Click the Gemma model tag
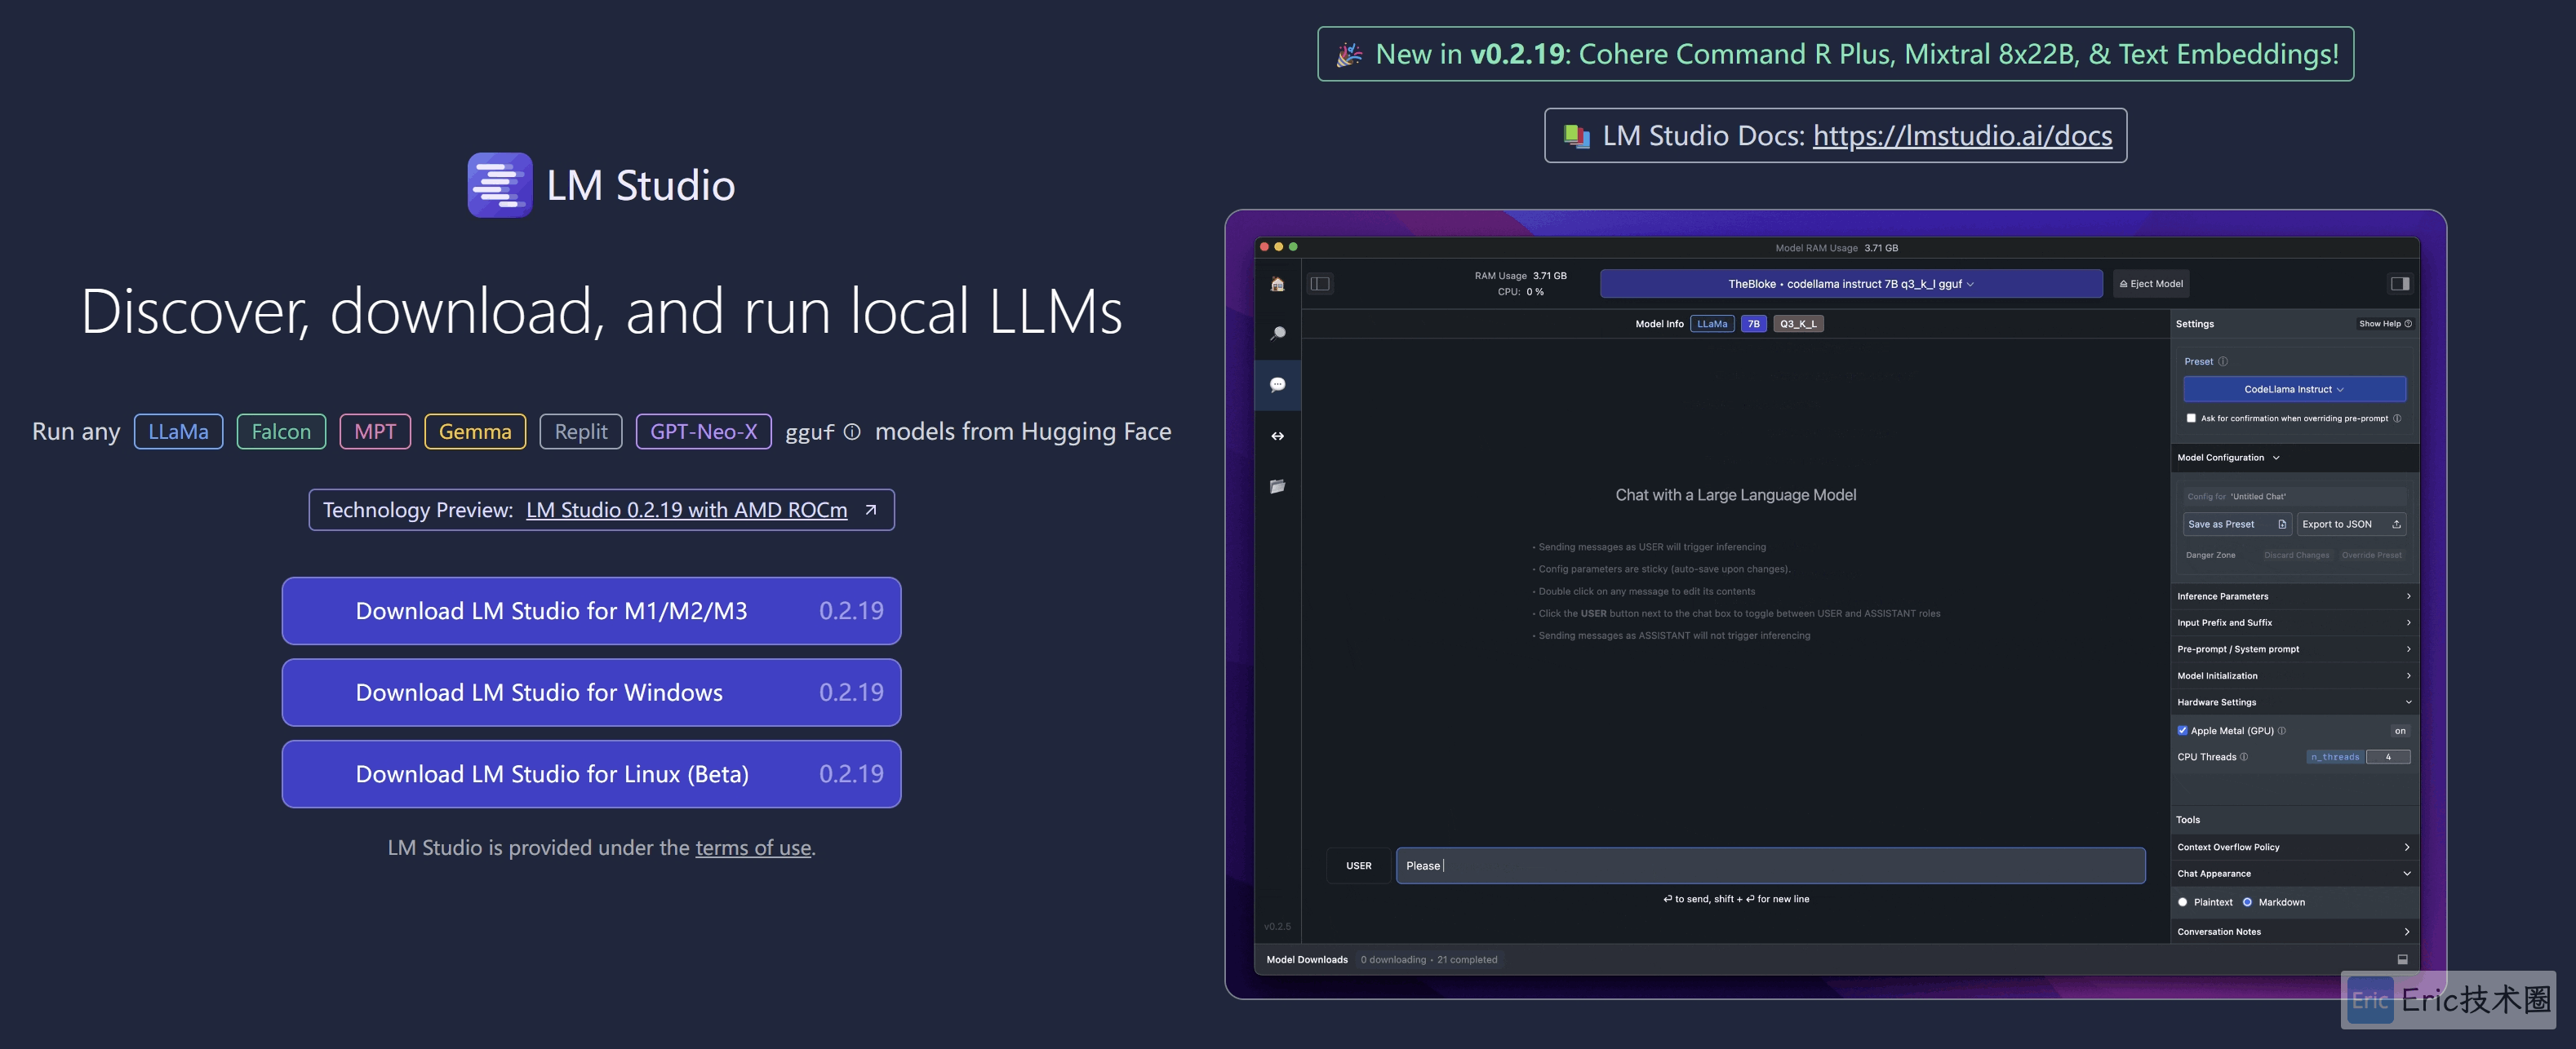2576x1049 pixels. [475, 432]
